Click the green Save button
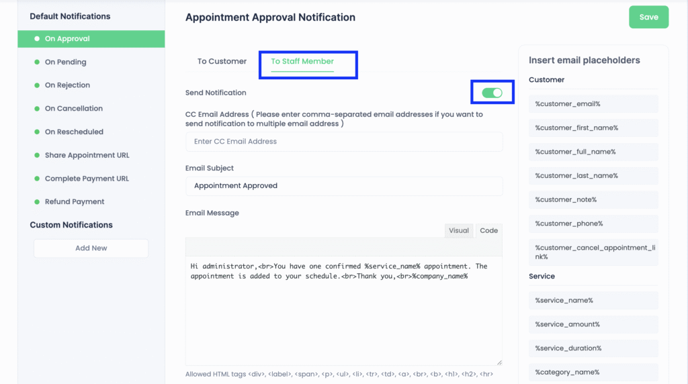688x384 pixels. (648, 17)
